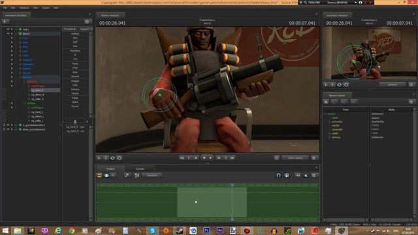Open Photoshop from the taskbar
This screenshot has height=235, width=418.
(x=206, y=230)
